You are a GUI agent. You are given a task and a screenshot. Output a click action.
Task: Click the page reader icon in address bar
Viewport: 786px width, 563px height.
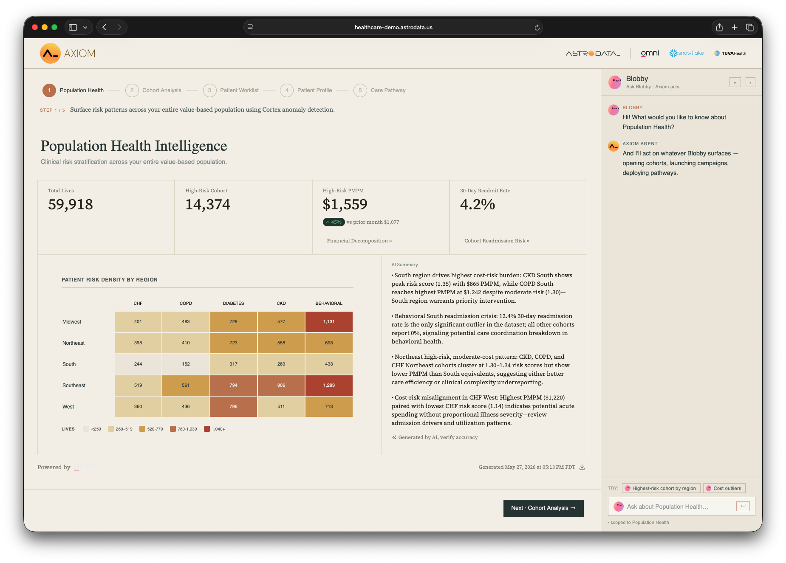[x=250, y=27]
